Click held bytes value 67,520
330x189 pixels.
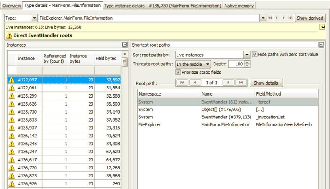click(x=113, y=152)
